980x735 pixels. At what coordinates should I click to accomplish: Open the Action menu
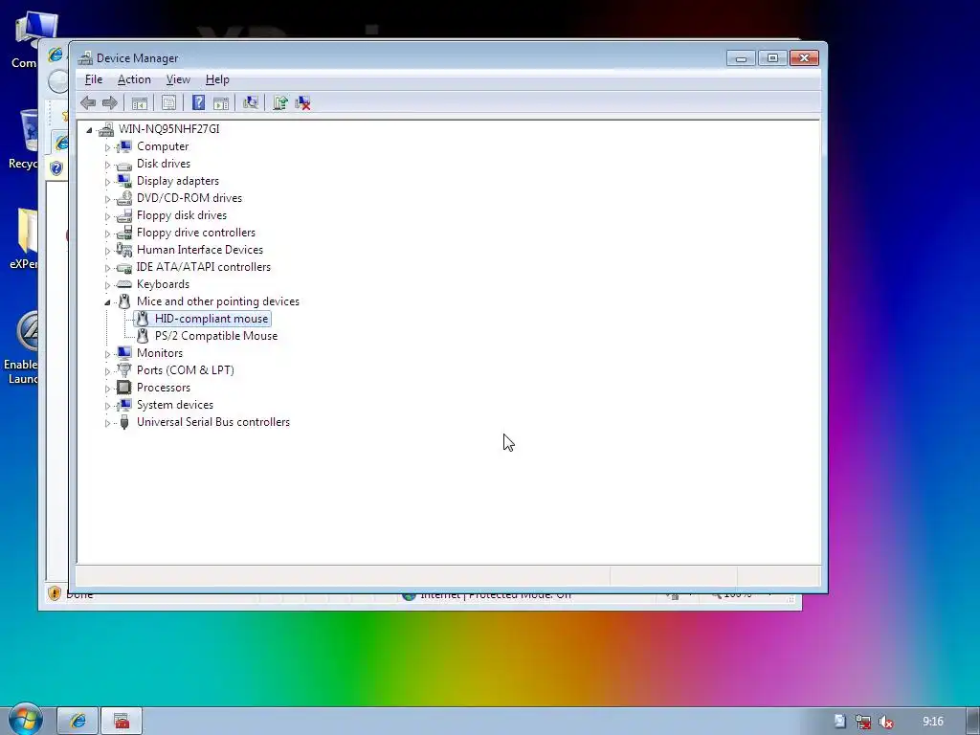tap(134, 79)
